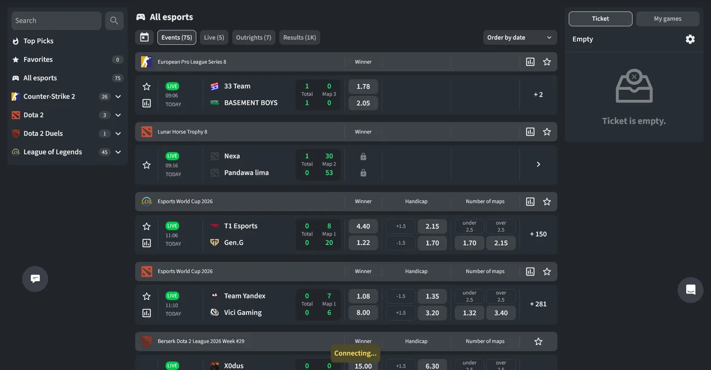Viewport: 711px width, 370px height.
Task: Click Team Yandex team name
Action: [245, 296]
